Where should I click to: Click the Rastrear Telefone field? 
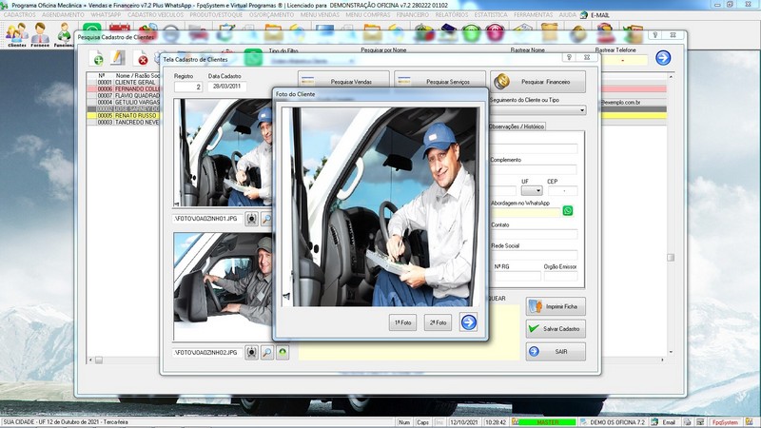(622, 60)
